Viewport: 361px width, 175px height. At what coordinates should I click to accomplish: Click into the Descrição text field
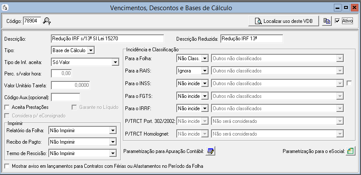pos(107,39)
